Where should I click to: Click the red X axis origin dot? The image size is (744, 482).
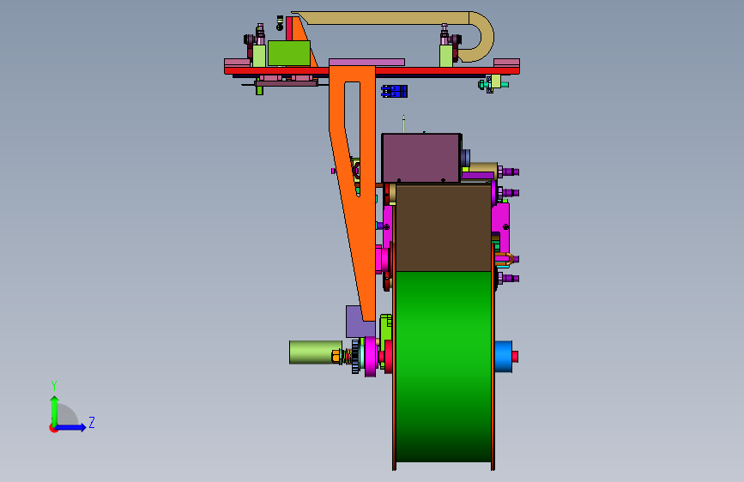pyautogui.click(x=53, y=428)
